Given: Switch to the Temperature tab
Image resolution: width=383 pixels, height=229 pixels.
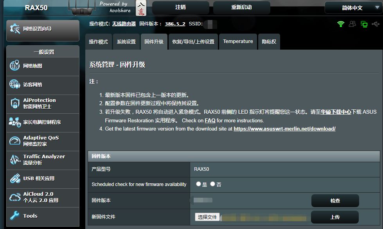Looking at the screenshot, I should (237, 41).
